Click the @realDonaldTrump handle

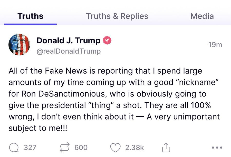pyautogui.click(x=69, y=51)
